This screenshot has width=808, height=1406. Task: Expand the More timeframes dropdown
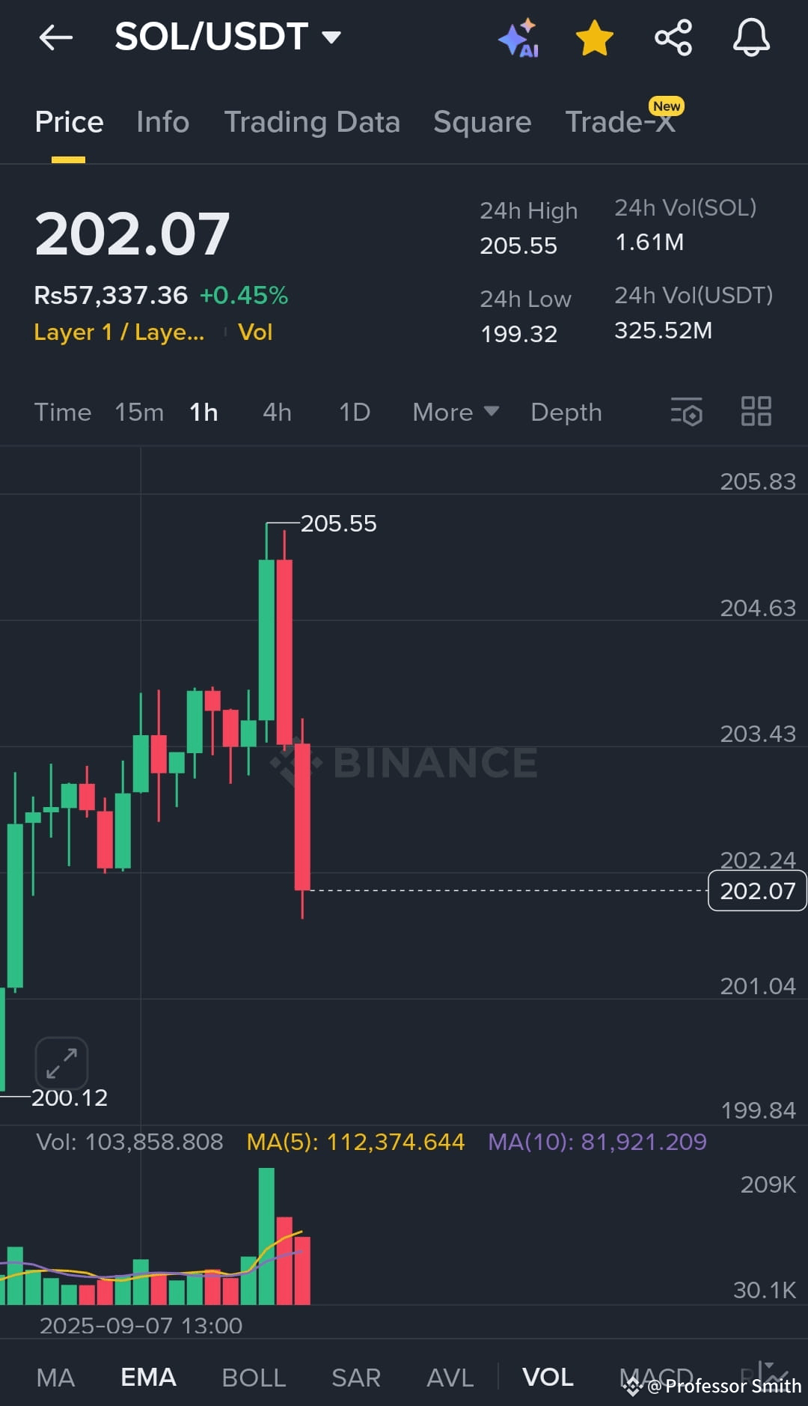click(454, 412)
